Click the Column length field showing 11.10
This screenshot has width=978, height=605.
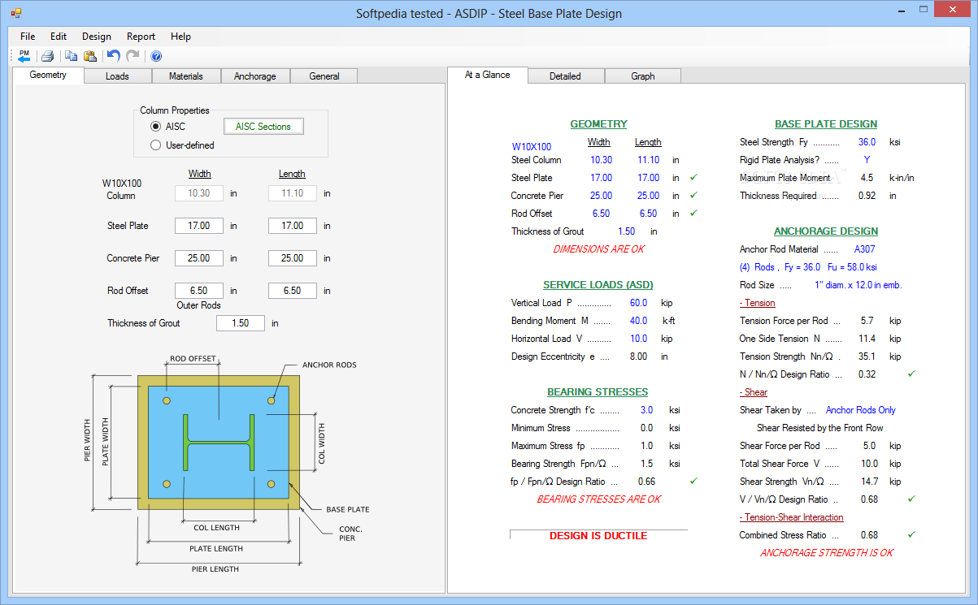tap(293, 193)
